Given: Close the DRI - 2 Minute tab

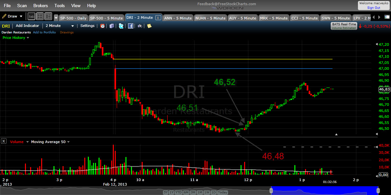Looking at the screenshot, I should click(x=158, y=18).
